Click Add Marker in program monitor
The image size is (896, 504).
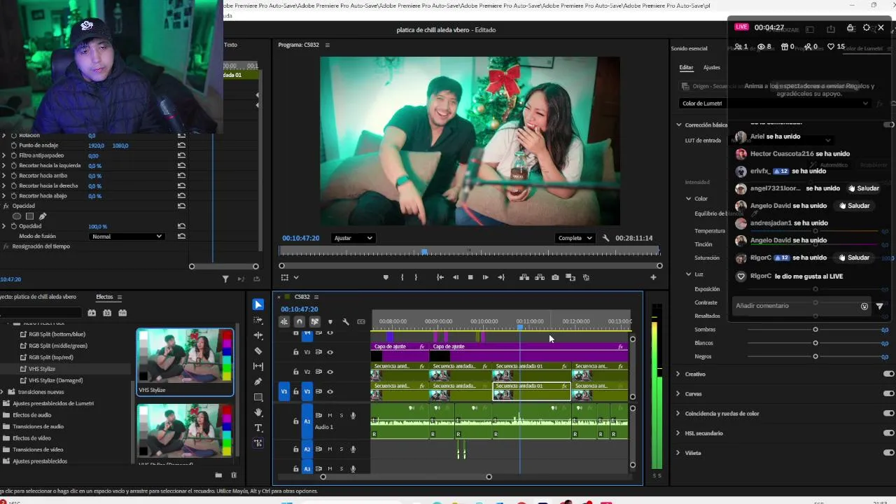click(386, 277)
